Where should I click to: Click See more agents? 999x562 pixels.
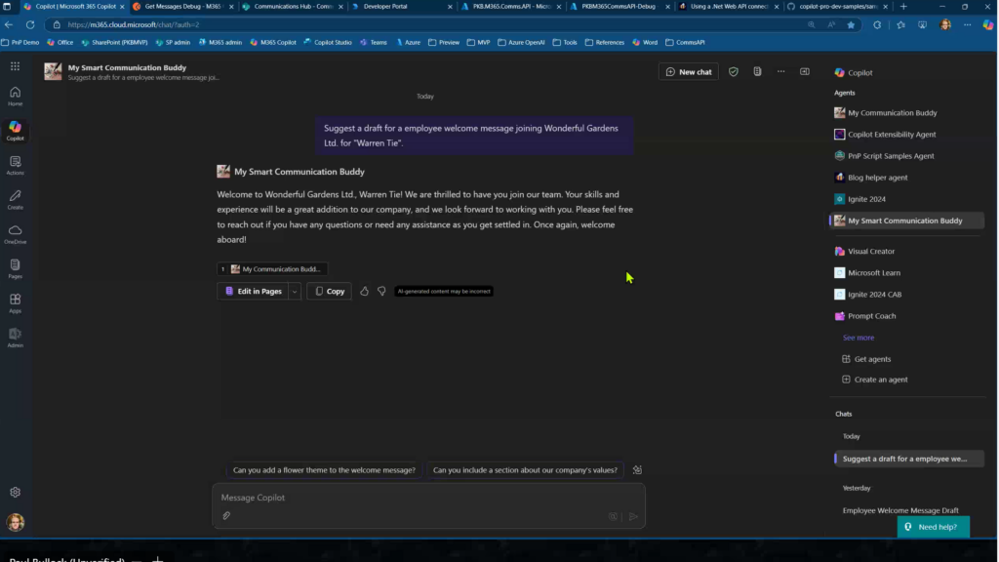point(859,338)
